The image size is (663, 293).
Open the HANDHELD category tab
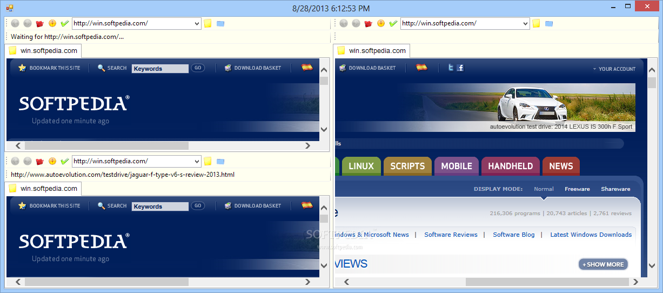pyautogui.click(x=511, y=166)
